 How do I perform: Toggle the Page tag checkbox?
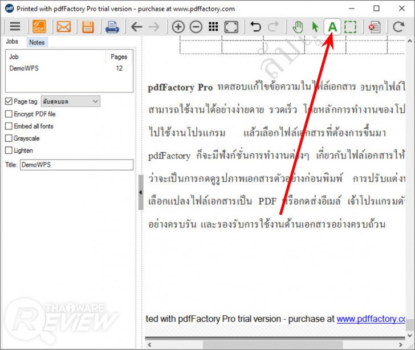point(9,101)
